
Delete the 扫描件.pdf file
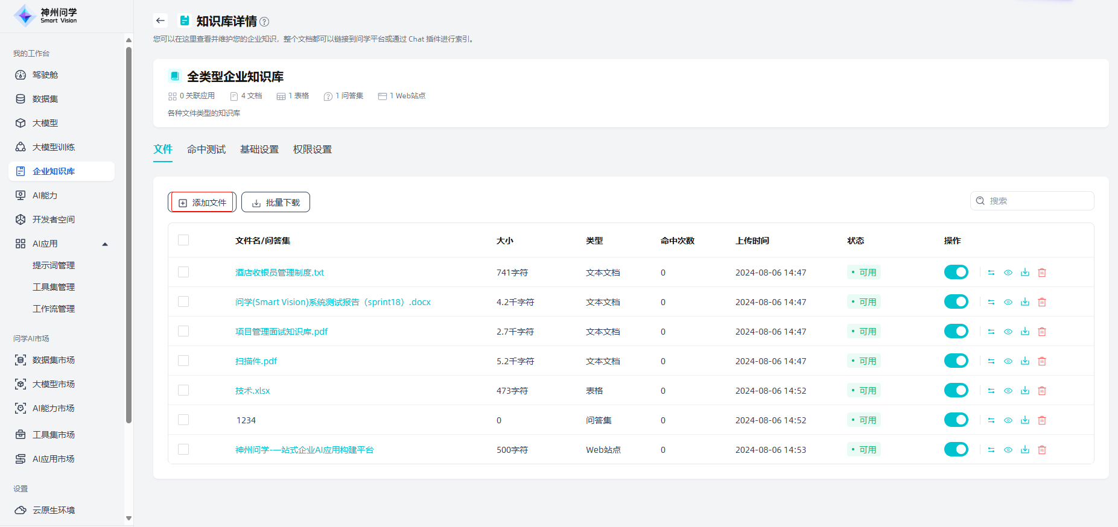click(x=1042, y=361)
